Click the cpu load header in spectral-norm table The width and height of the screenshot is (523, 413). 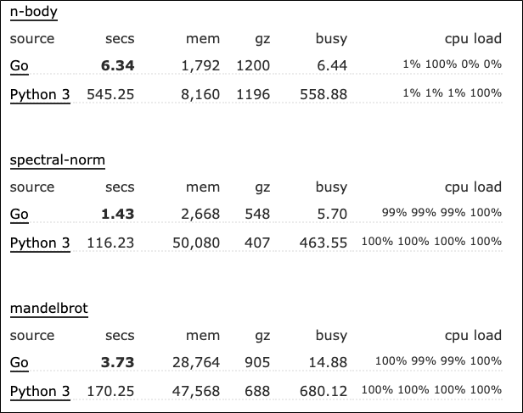pos(473,187)
